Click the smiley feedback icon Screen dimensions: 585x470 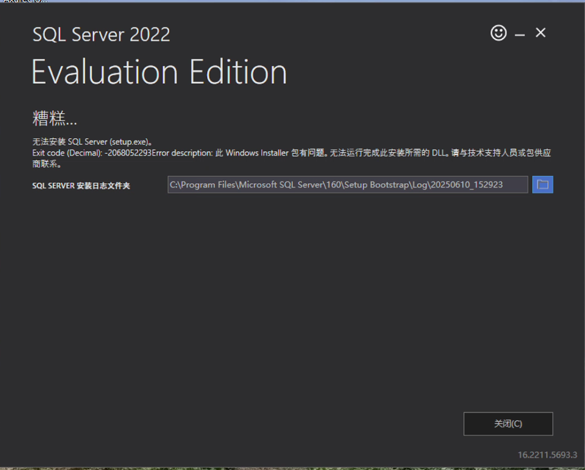[x=498, y=33]
